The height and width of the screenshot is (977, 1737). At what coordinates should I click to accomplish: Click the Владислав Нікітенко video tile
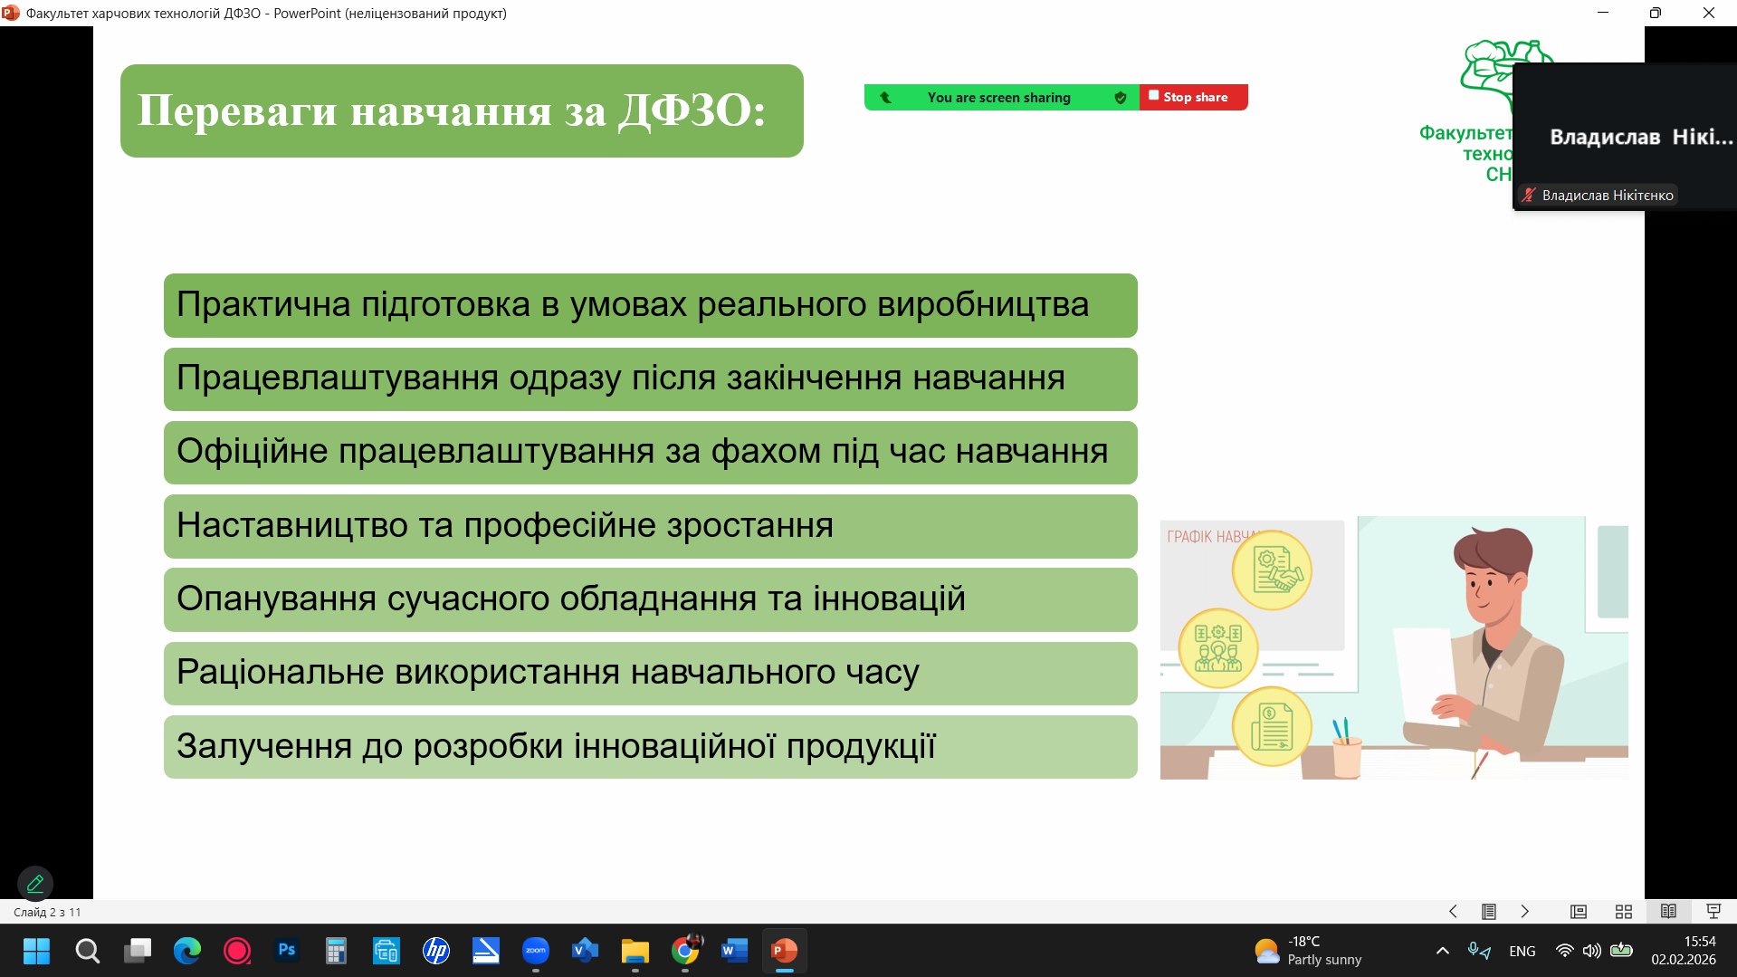tap(1624, 137)
